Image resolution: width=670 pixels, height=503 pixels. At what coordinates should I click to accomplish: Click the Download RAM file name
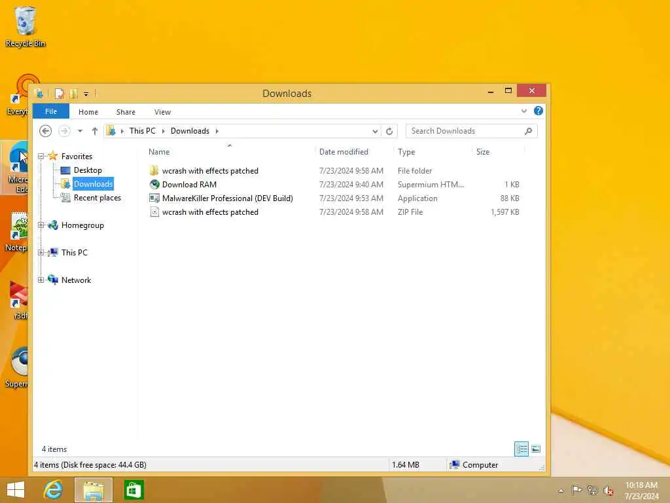(189, 184)
